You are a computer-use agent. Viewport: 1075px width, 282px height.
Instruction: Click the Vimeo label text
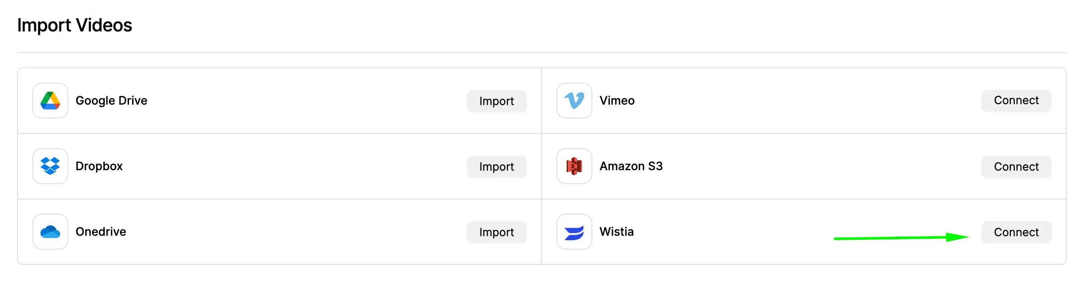point(617,101)
